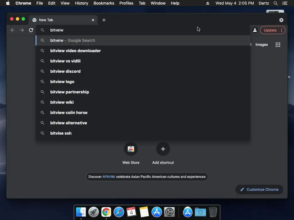
Task: Open the profile avatar icon
Action: pyautogui.click(x=255, y=30)
